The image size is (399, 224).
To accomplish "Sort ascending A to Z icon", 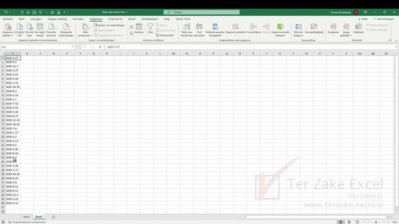I will click(132, 27).
